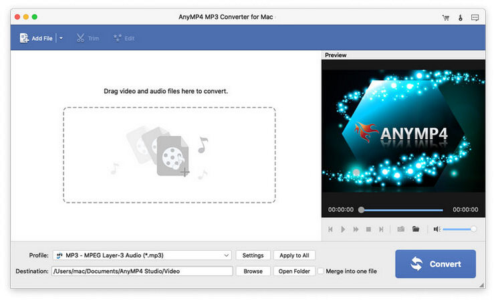Fast forward the preview
The height and width of the screenshot is (301, 496).
pyautogui.click(x=356, y=229)
